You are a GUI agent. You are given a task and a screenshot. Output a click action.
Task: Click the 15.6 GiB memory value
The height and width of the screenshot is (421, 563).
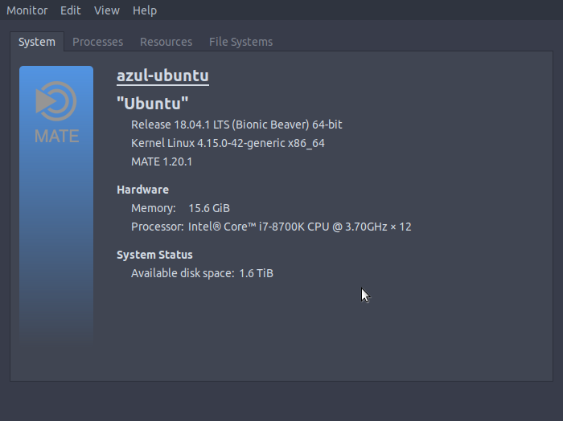(209, 208)
